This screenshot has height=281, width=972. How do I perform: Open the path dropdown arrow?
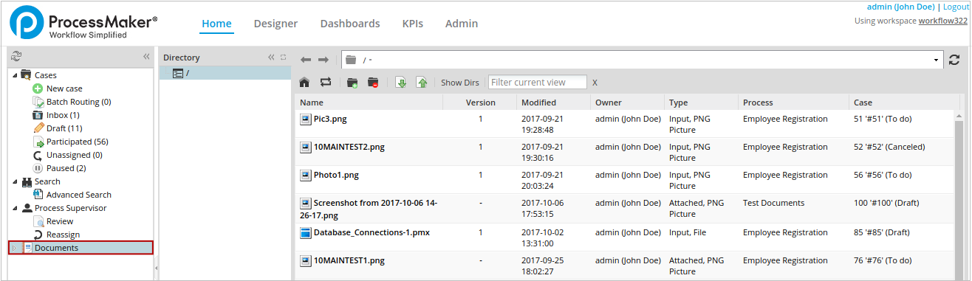click(937, 60)
